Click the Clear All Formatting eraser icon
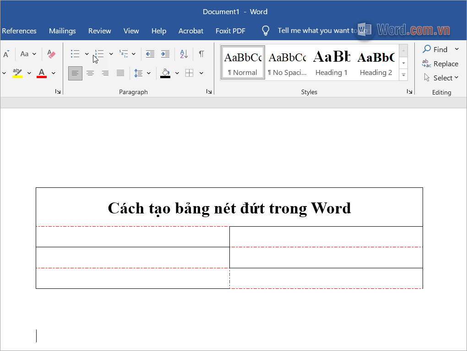 coord(51,54)
